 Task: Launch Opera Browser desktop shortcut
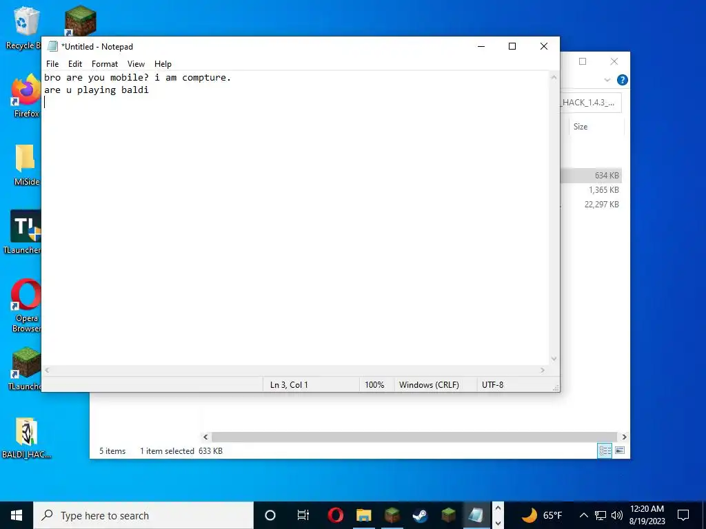26,306
